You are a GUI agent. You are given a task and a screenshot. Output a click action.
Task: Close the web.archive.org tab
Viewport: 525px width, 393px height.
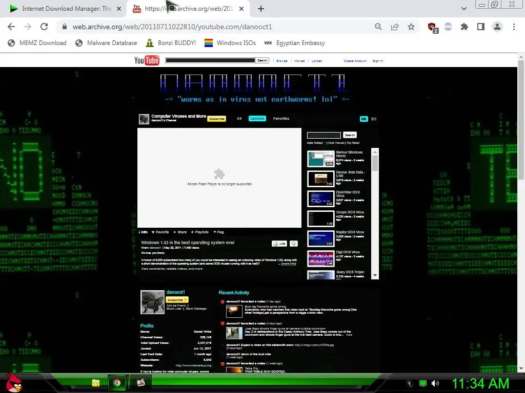[241, 9]
